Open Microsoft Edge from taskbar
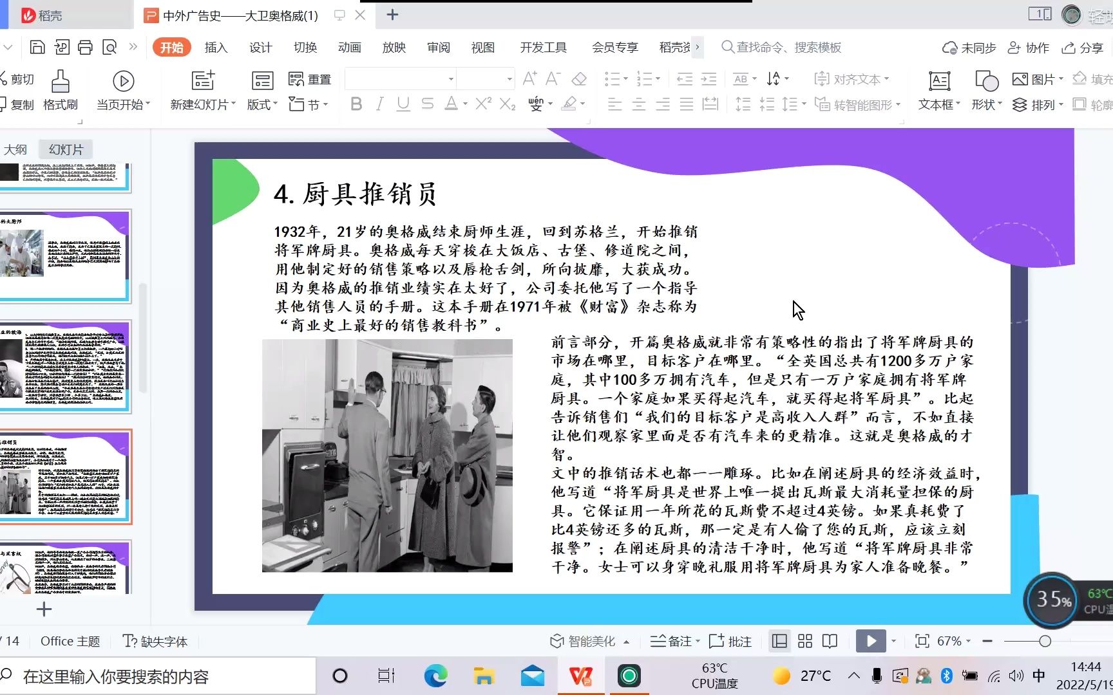This screenshot has height=695, width=1113. pos(435,676)
